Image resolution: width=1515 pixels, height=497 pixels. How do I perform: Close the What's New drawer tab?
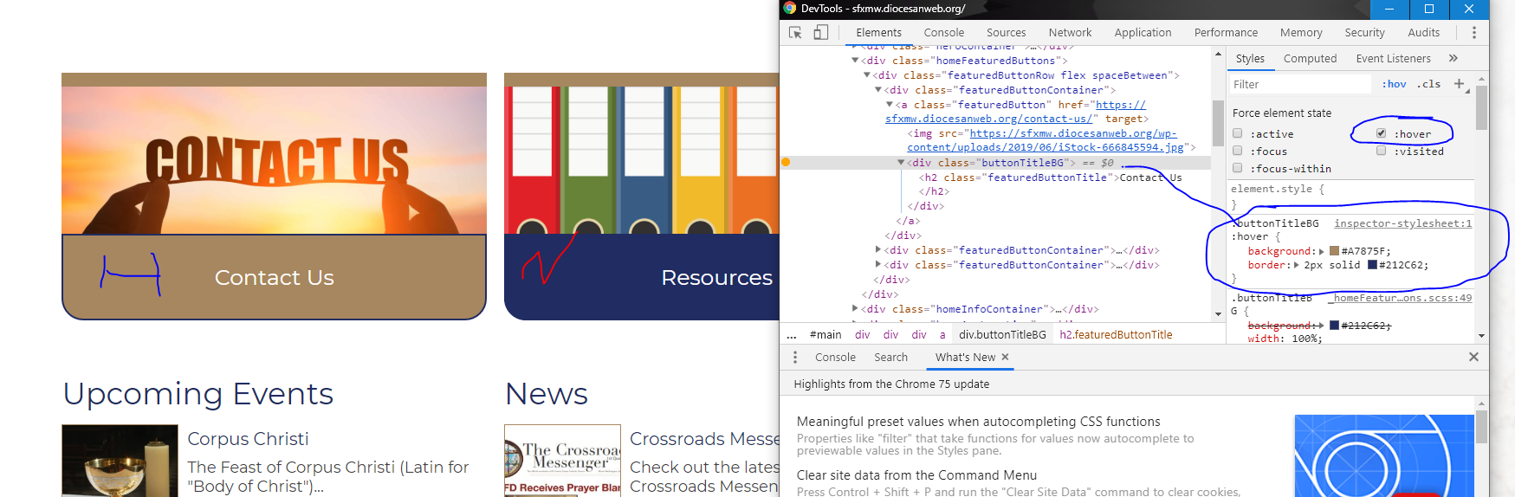point(1006,357)
